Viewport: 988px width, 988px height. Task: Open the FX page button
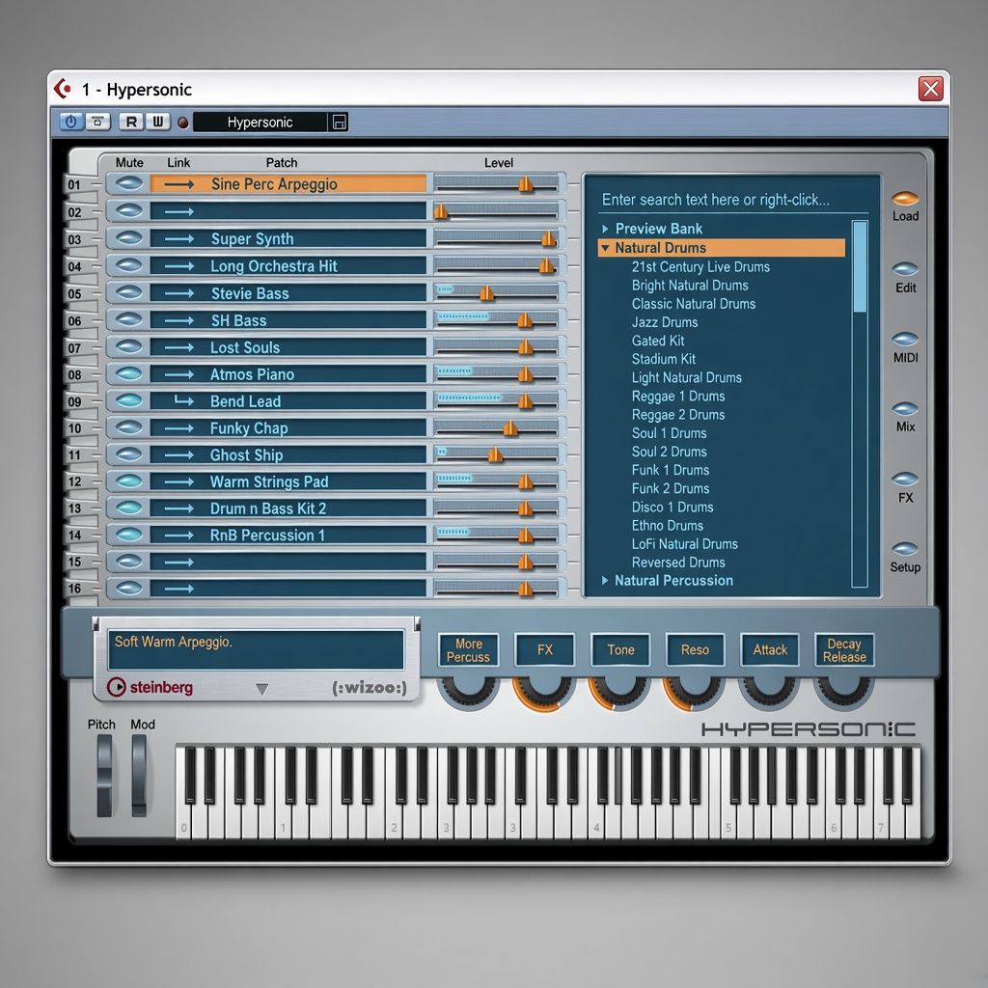pos(905,479)
